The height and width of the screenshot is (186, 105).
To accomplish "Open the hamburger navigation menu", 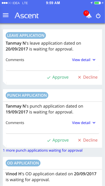I will pyautogui.click(x=6, y=15).
